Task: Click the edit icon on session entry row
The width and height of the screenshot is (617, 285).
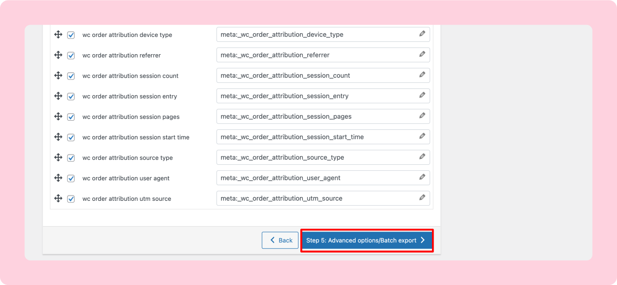Action: 422,95
